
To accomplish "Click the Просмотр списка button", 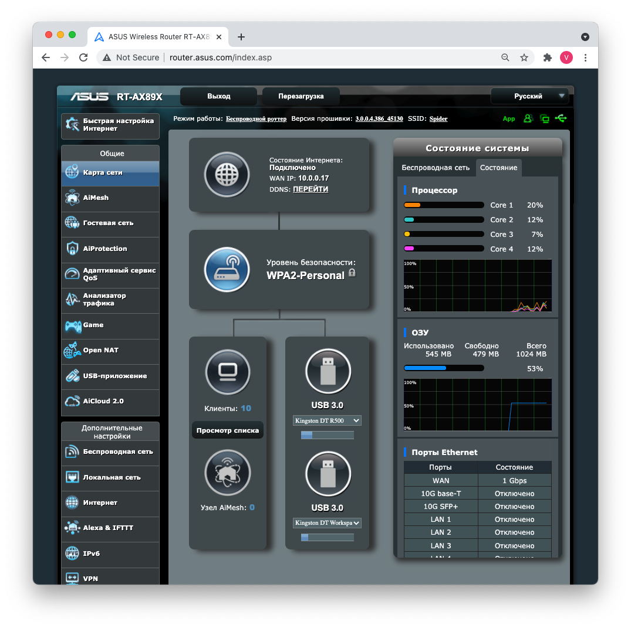I will 228,430.
